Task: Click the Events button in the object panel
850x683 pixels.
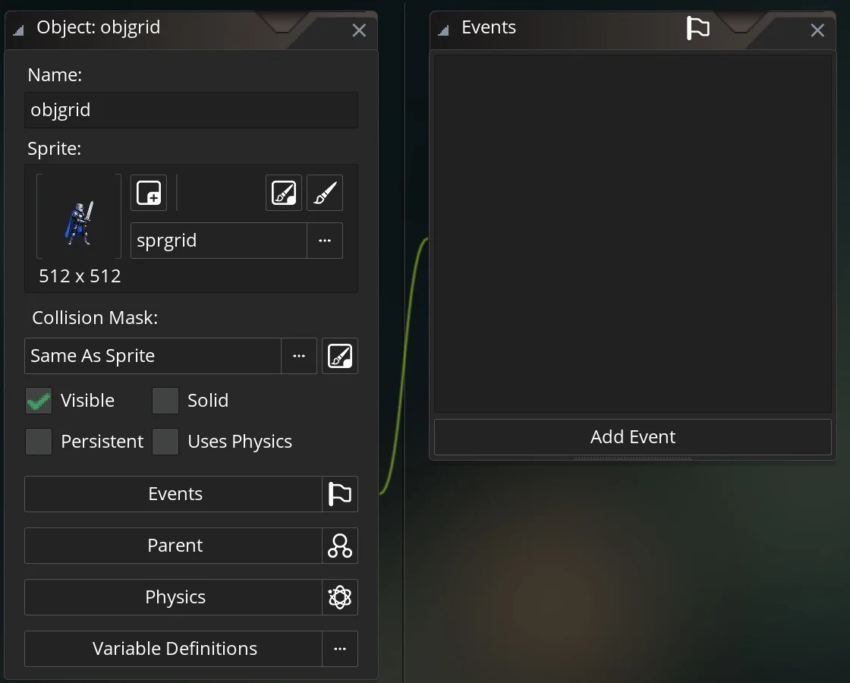Action: pos(174,494)
